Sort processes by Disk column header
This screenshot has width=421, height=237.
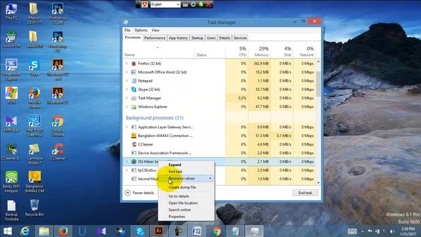point(282,51)
